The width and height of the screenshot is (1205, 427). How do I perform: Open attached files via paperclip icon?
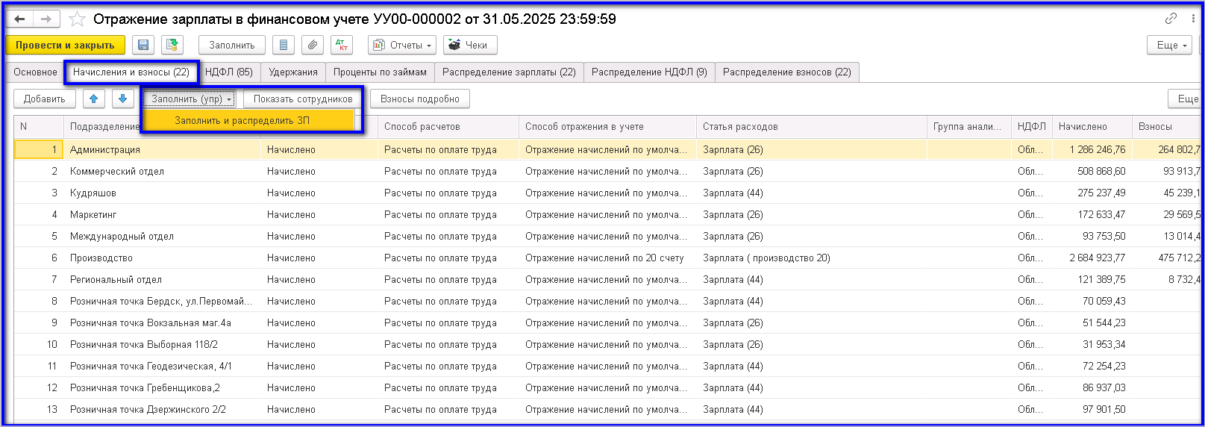coord(313,46)
